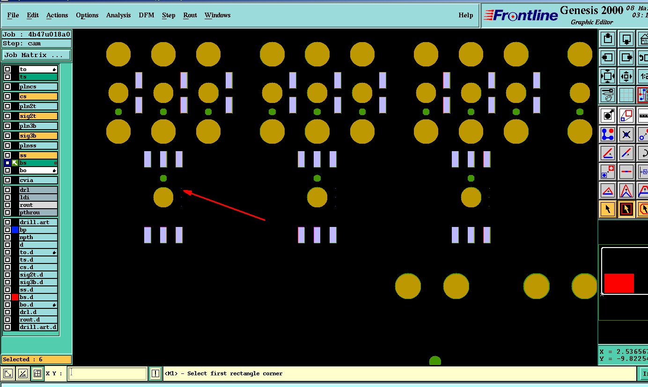Open the Job Matrix button
This screenshot has height=387, width=648.
[37, 55]
